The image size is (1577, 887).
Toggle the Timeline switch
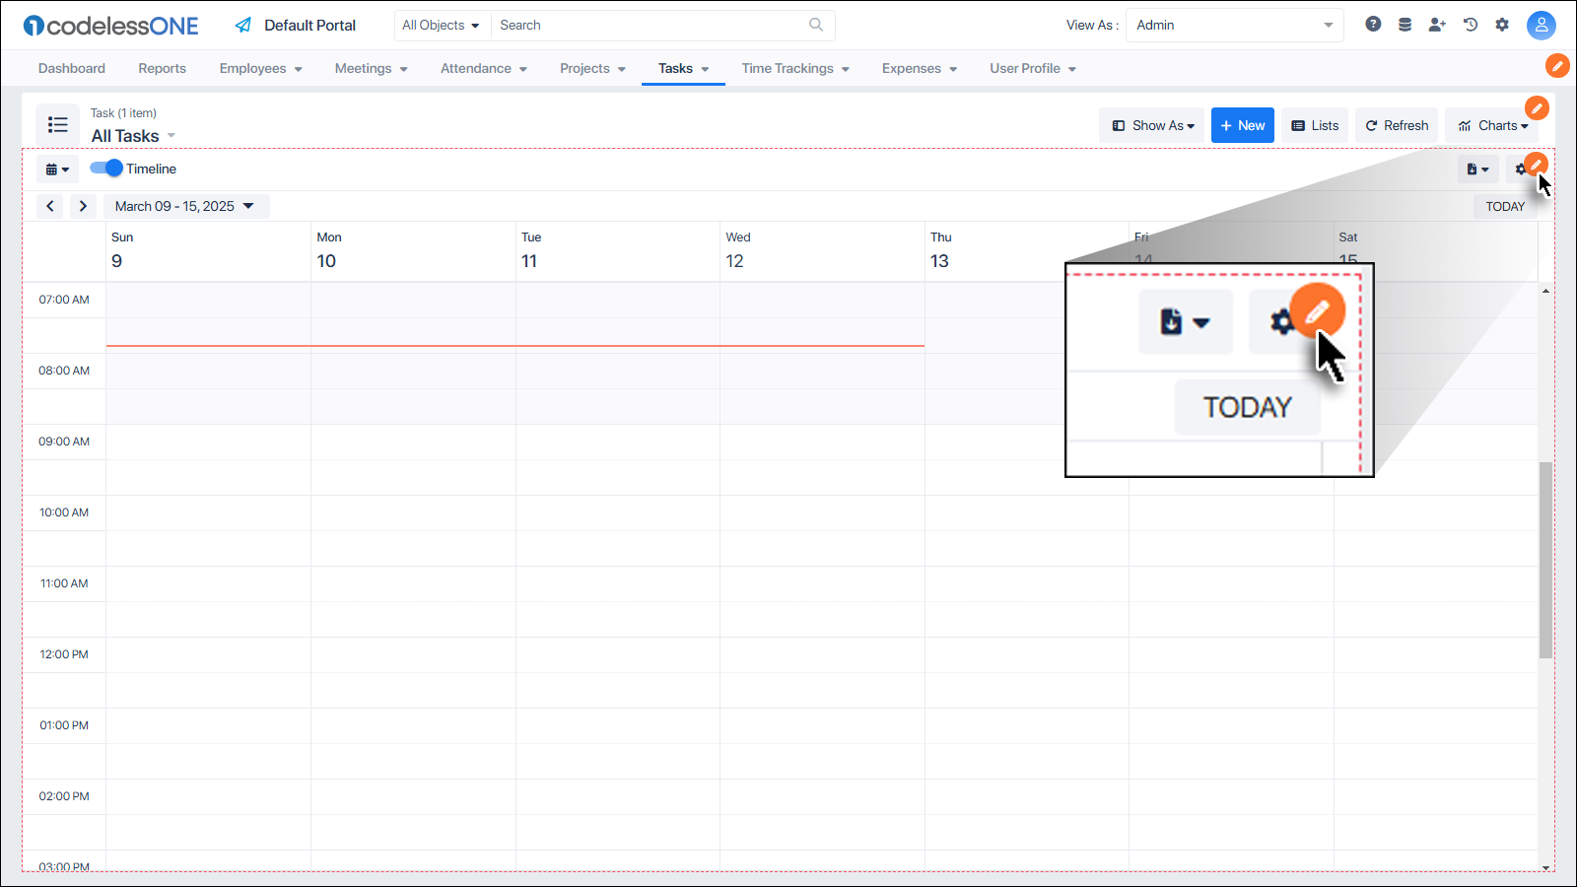(106, 169)
